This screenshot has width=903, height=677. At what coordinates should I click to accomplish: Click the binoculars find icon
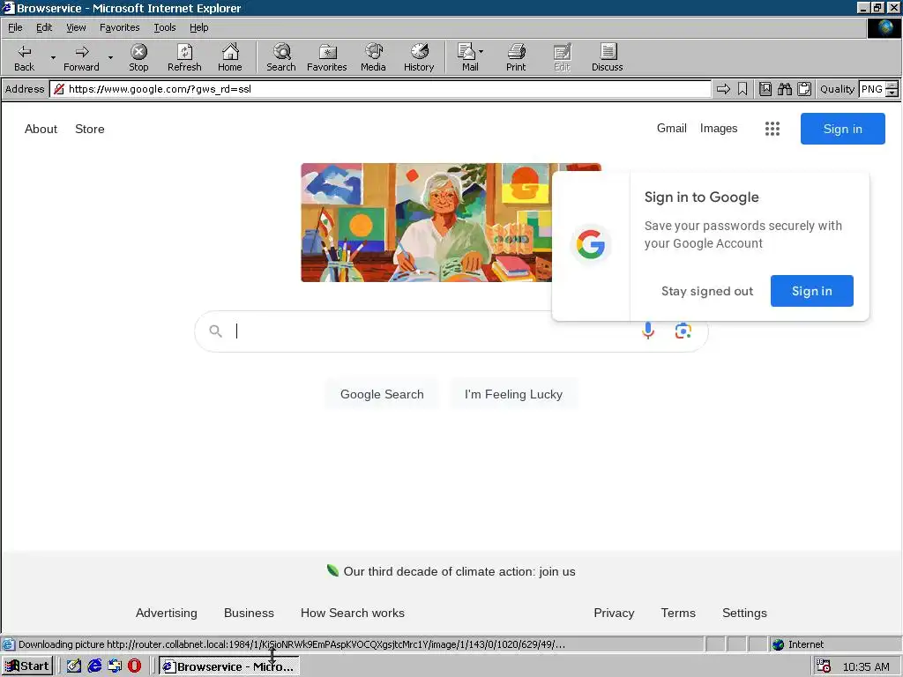point(784,89)
